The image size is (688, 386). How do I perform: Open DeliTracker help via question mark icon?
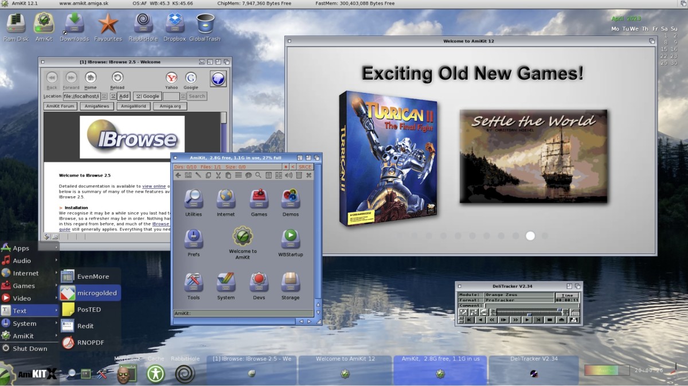pos(463,312)
